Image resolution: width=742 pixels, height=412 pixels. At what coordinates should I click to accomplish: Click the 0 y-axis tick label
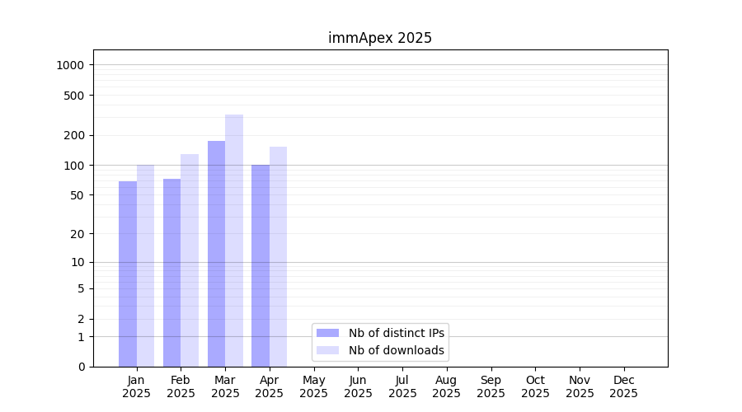[x=81, y=367]
